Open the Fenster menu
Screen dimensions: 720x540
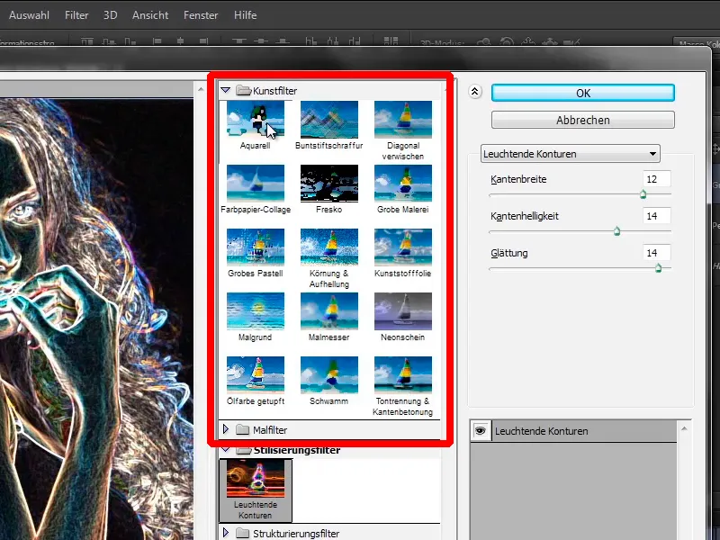201,15
